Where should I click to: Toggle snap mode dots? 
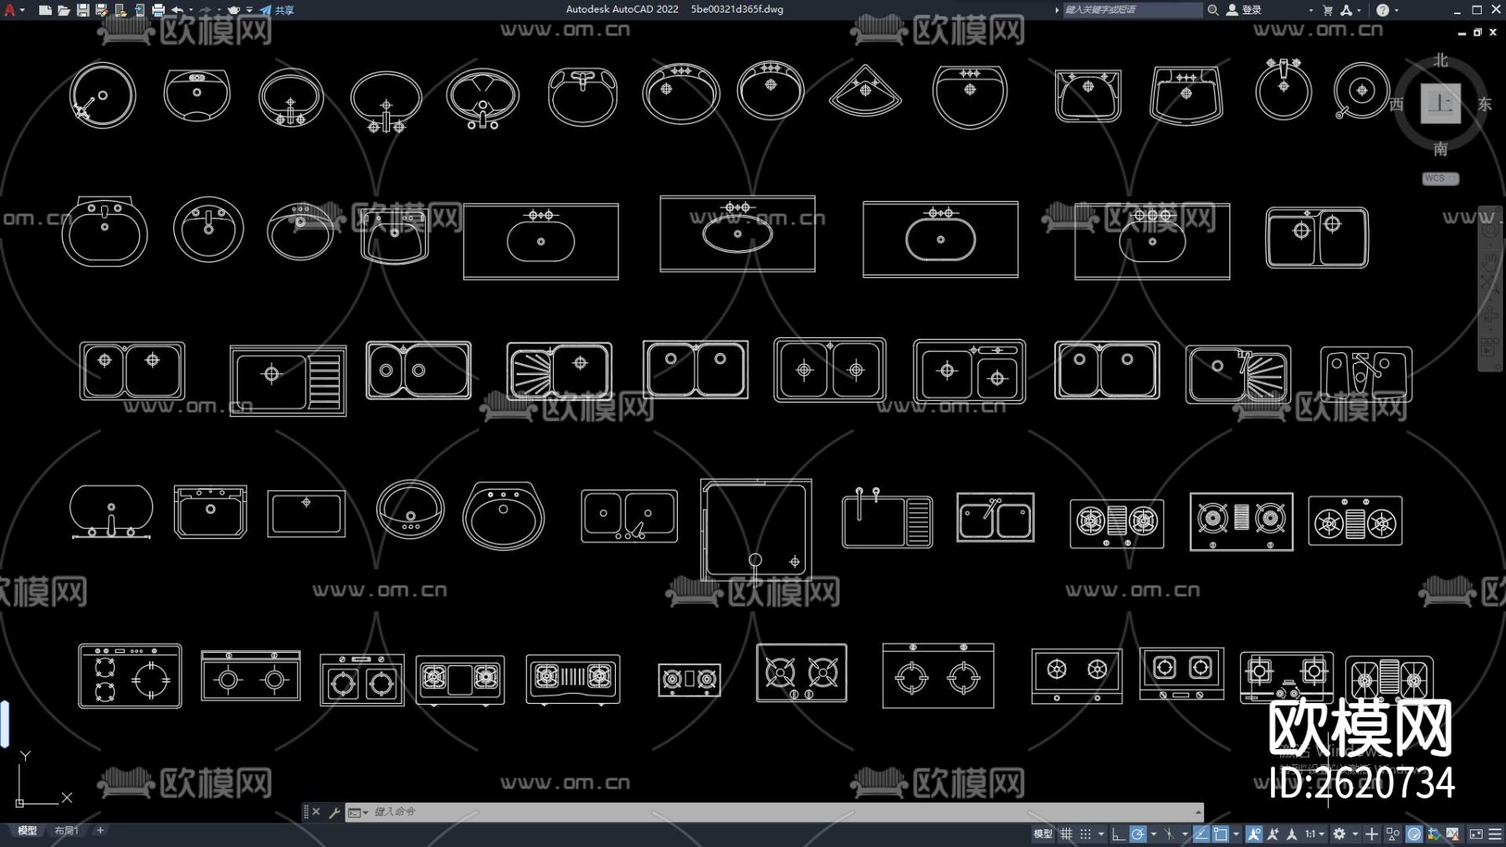1085,834
